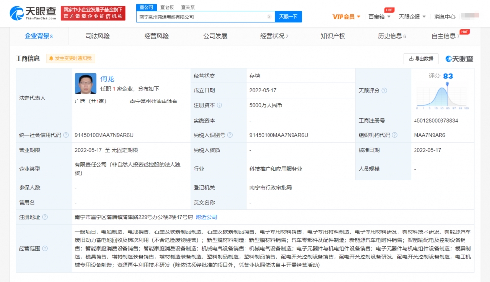Viewport: 490px width, 282px height.
Task: Click the 5000万人民币 registered capital value
Action: [x=266, y=105]
